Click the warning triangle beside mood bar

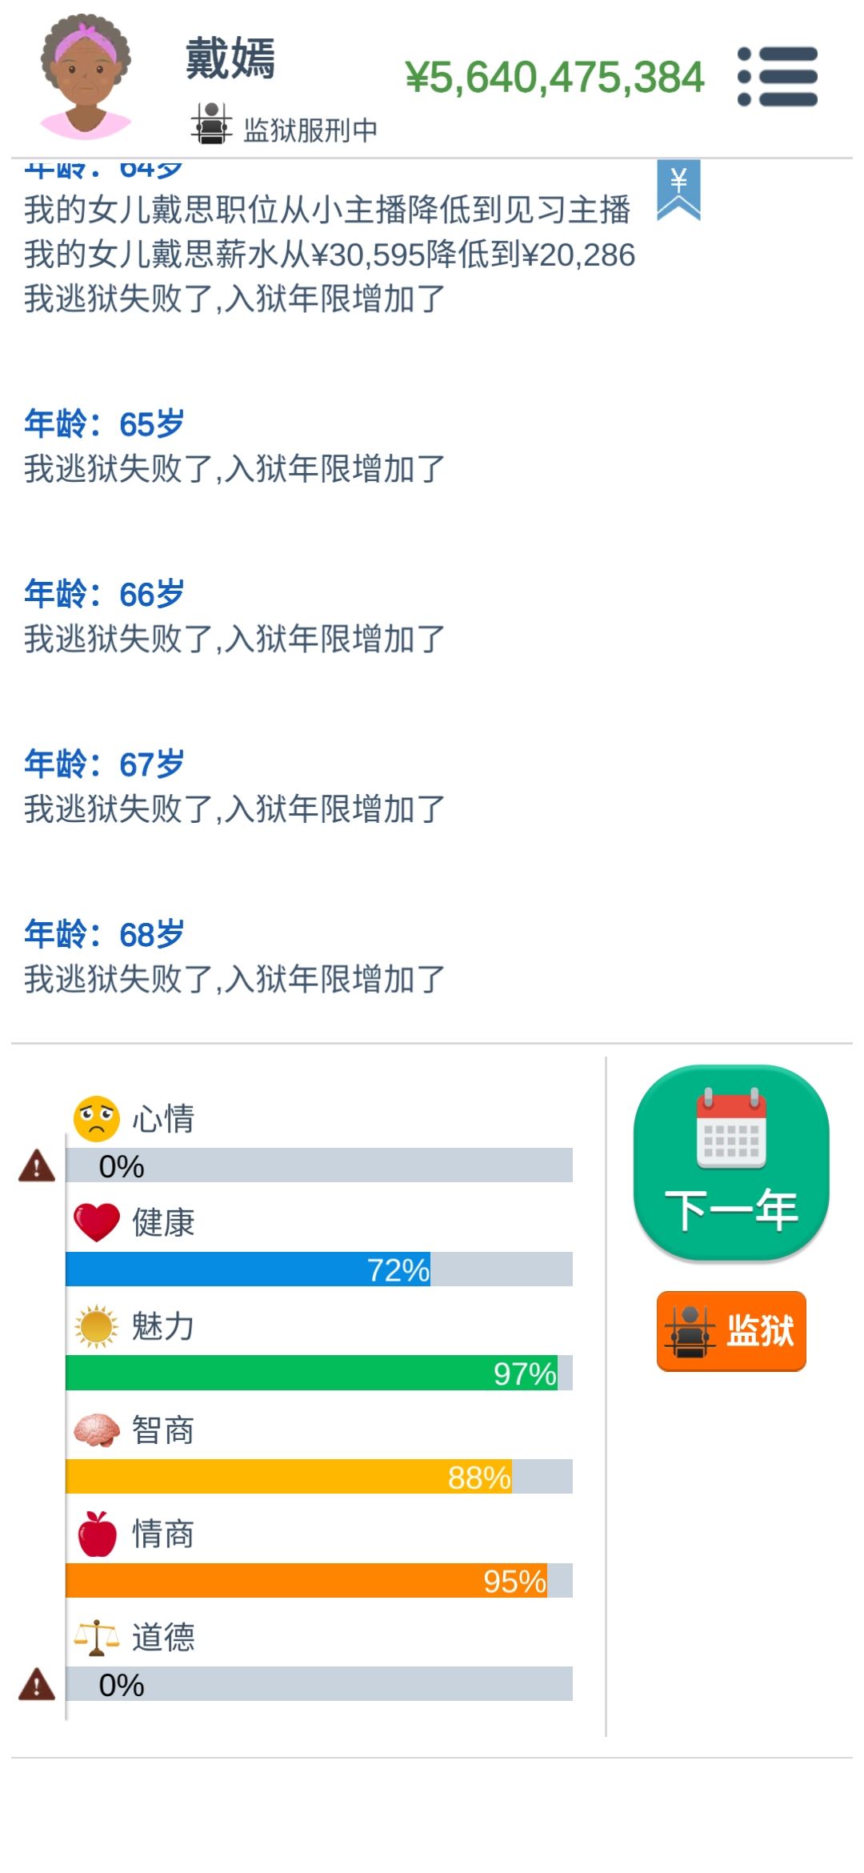tap(37, 1165)
